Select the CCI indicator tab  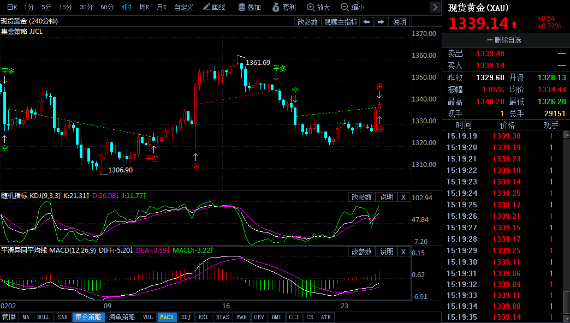[294, 317]
